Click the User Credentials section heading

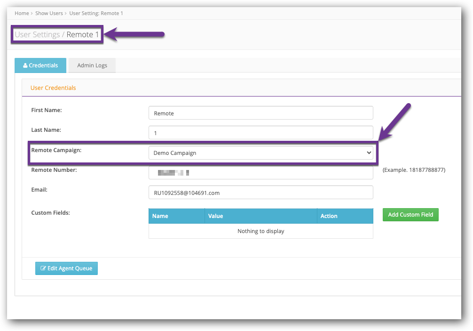click(53, 88)
